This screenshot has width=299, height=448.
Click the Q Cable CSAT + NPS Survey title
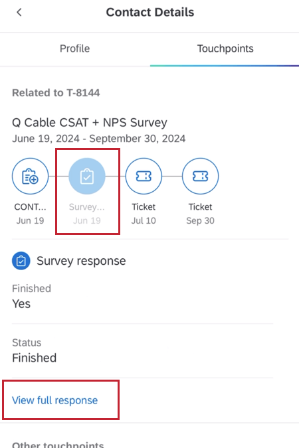90,123
